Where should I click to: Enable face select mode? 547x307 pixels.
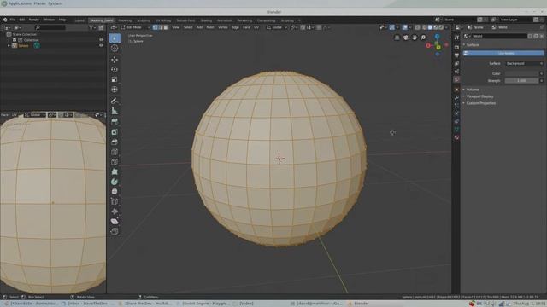(166, 27)
